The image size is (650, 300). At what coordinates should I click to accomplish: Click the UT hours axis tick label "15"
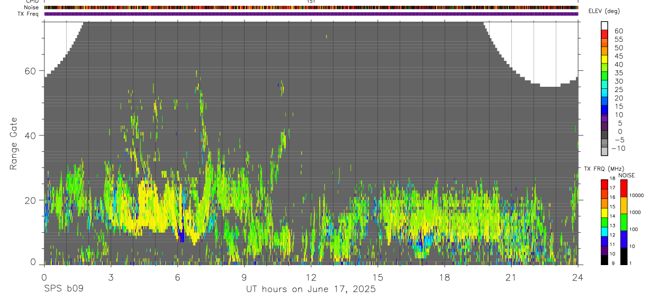click(378, 277)
